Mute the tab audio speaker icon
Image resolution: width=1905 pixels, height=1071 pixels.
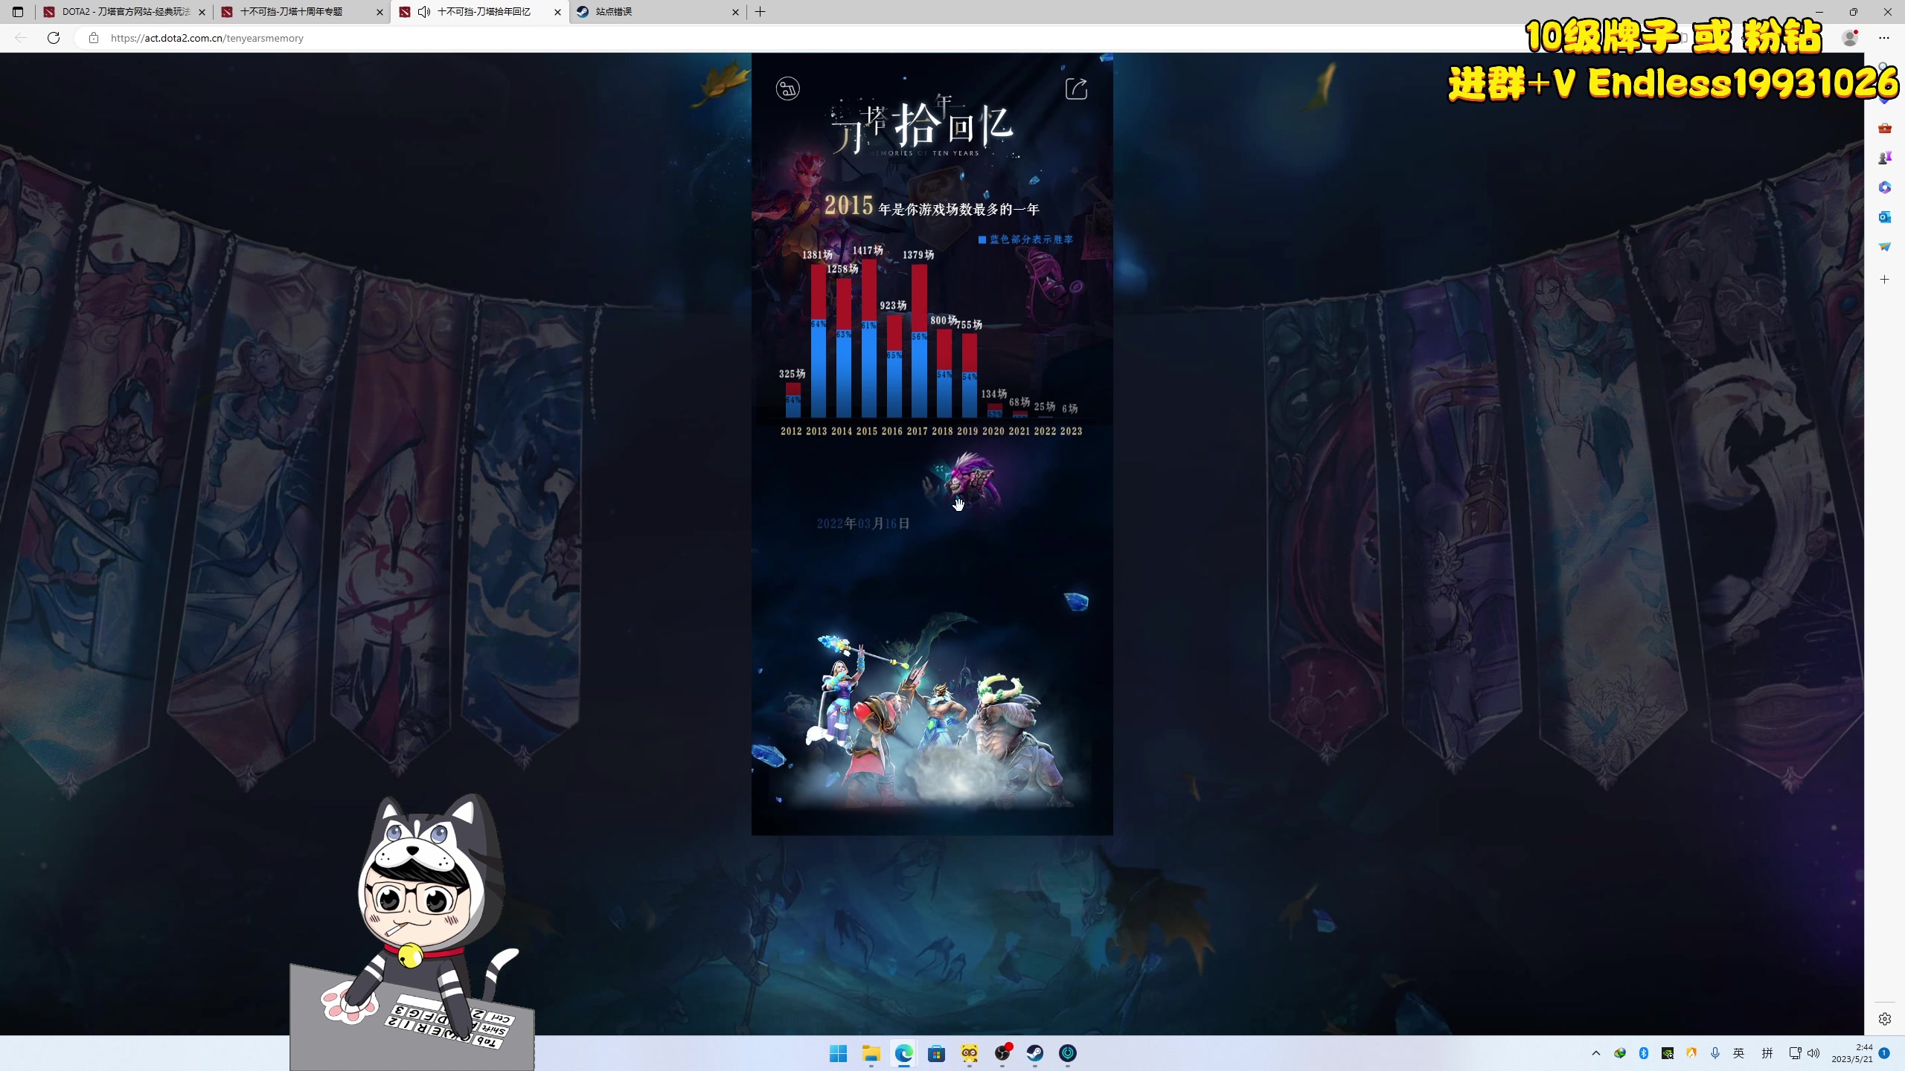(x=424, y=12)
